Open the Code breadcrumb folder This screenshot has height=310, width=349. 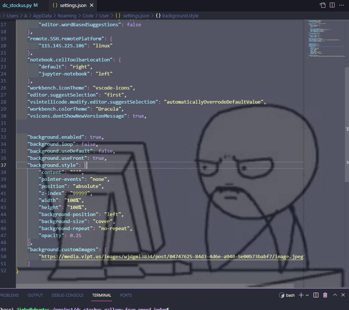pyautogui.click(x=88, y=16)
